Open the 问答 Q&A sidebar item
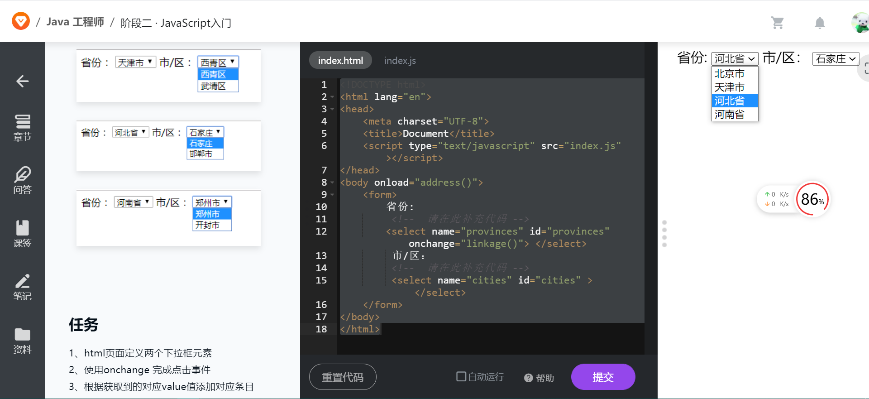 tap(22, 181)
